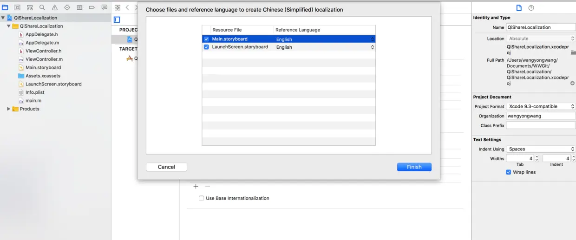Select the app target icon under TARGETS
Viewport: 576px width, 240px height.
(x=130, y=58)
